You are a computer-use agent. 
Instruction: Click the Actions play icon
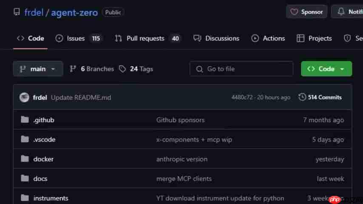255,38
